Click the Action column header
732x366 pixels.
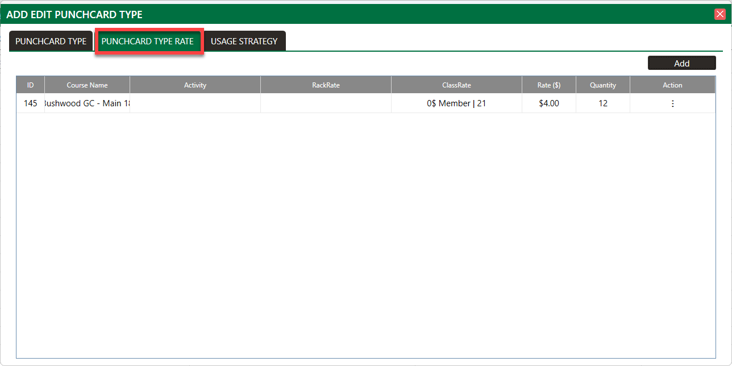(x=672, y=85)
